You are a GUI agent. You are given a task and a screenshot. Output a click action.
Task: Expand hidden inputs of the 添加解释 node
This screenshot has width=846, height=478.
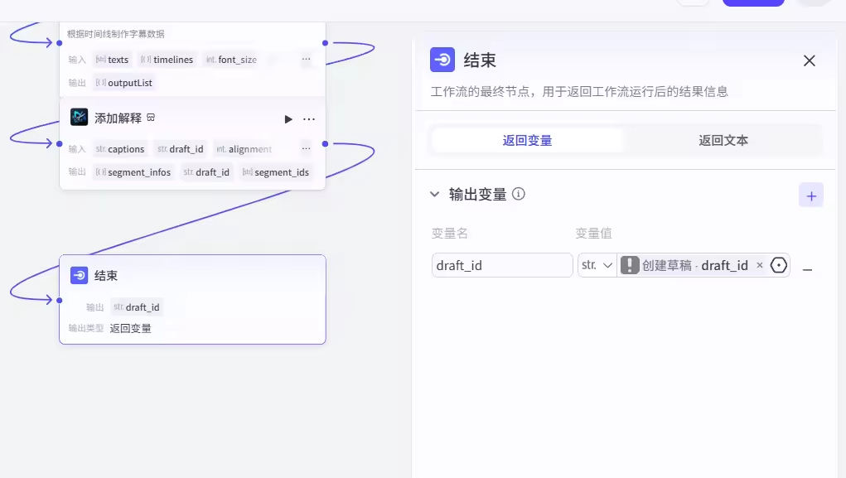[306, 149]
